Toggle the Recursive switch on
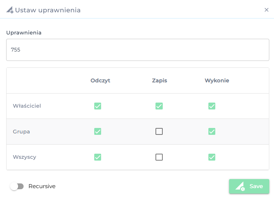This screenshot has width=274, height=199. [x=17, y=186]
